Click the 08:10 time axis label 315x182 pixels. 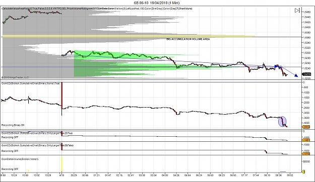tap(267, 175)
